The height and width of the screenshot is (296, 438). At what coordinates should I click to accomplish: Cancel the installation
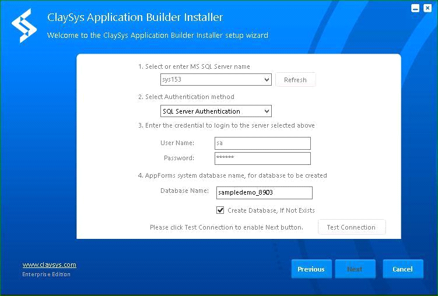coord(403,269)
